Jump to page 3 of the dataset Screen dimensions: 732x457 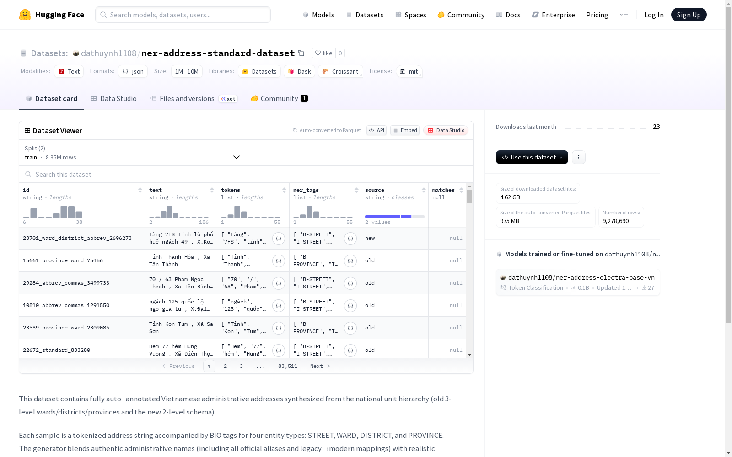point(241,366)
